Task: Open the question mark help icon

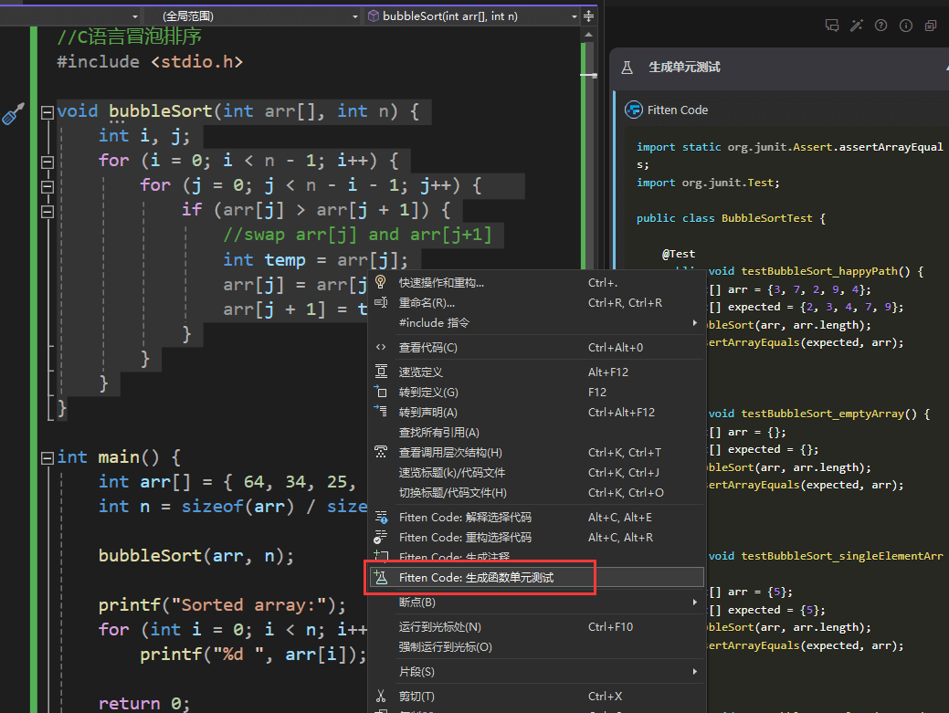Action: click(x=880, y=26)
